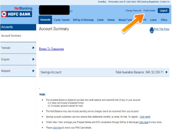Expand the Transact menu arrow
173x130 pixels.
tap(33, 48)
